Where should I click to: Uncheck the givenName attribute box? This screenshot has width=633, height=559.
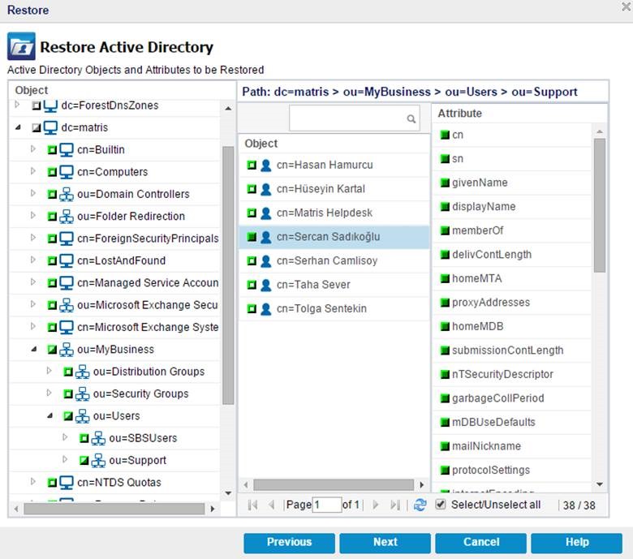[x=445, y=183]
